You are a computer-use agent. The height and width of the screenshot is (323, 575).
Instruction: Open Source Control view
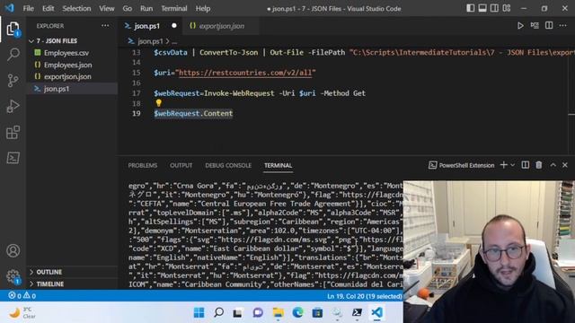pyautogui.click(x=13, y=81)
